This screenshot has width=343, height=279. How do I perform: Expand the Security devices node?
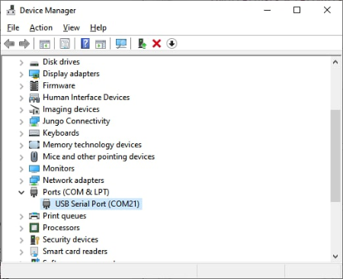pyautogui.click(x=21, y=240)
